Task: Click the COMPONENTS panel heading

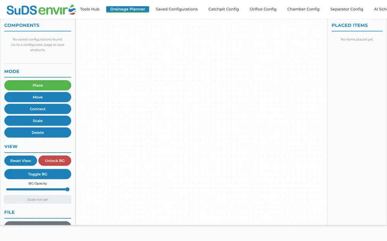Action: point(22,25)
